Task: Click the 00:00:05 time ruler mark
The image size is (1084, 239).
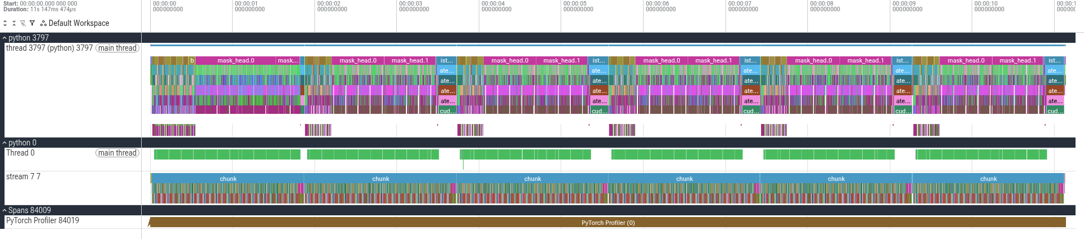Action: tap(578, 6)
